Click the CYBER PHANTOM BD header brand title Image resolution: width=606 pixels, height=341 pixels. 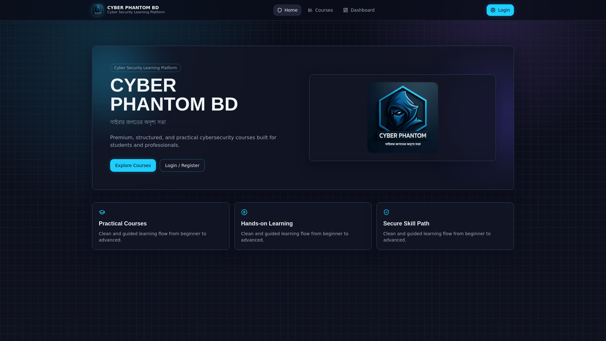point(133,8)
